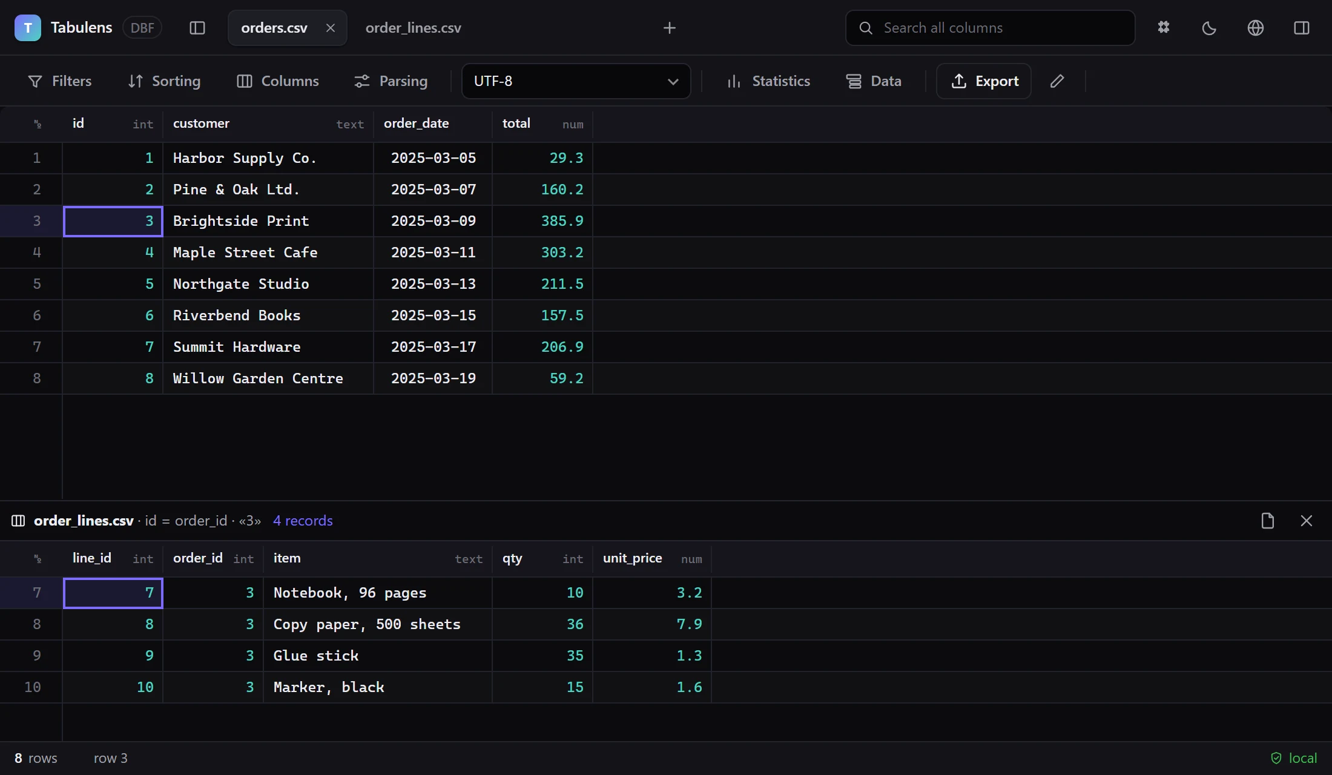Select the Marker, black item cell
This screenshot has height=775, width=1332.
(x=378, y=688)
